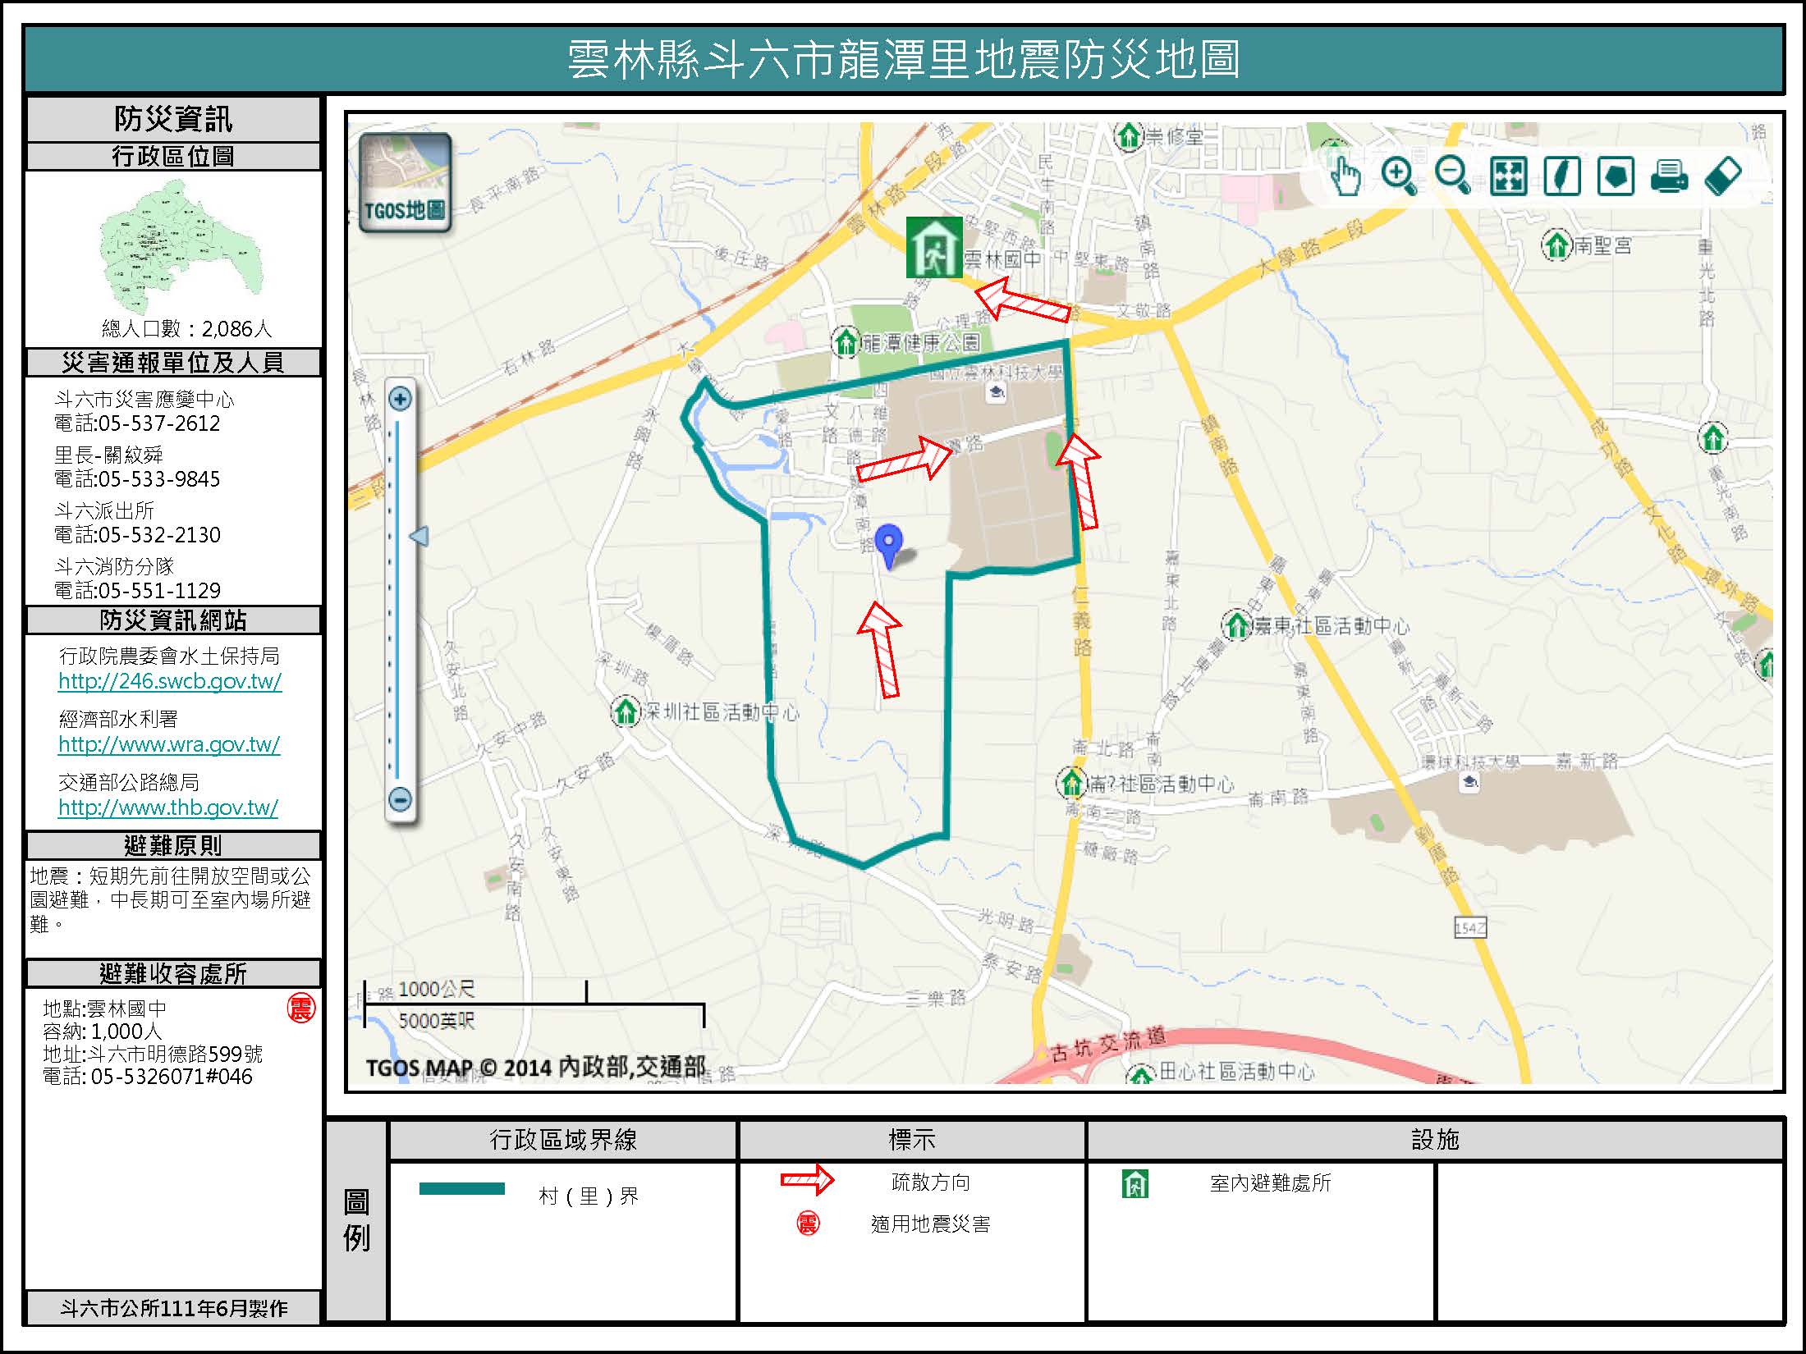This screenshot has height=1354, width=1806.
Task: Click the 龍潭健康公園 marker icon
Action: (845, 342)
